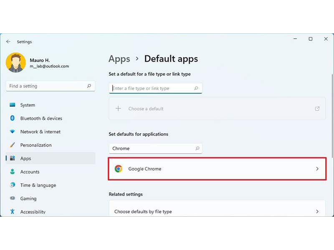
Task: Expand Google Chrome with its chevron
Action: click(x=317, y=169)
